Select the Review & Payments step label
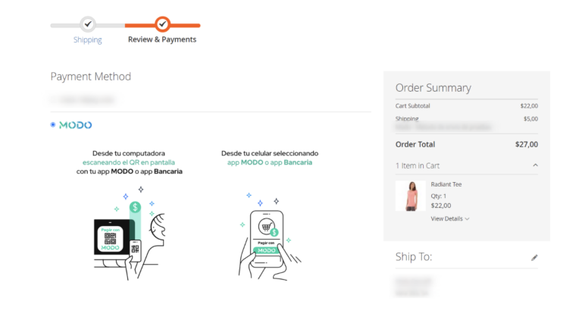Image resolution: width=582 pixels, height=314 pixels. tap(162, 39)
